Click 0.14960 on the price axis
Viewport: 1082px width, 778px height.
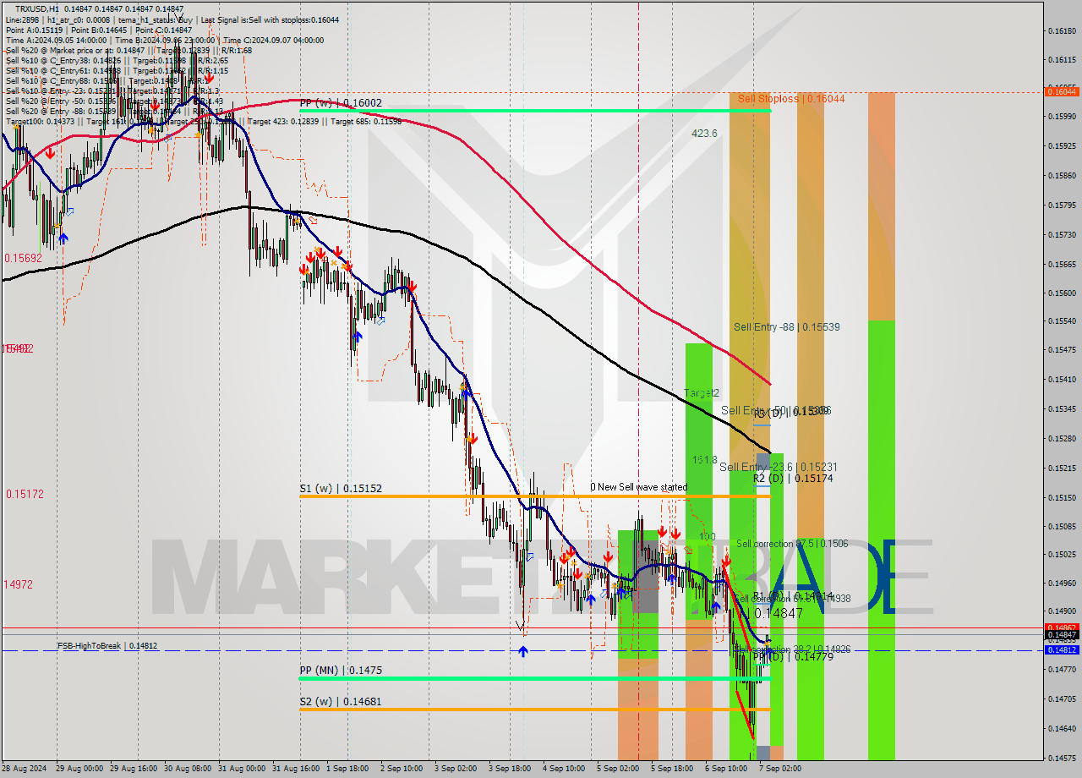coord(1062,583)
